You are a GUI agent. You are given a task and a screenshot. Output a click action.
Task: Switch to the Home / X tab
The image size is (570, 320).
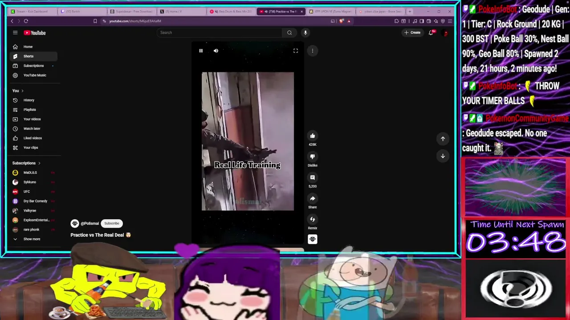pyautogui.click(x=182, y=11)
